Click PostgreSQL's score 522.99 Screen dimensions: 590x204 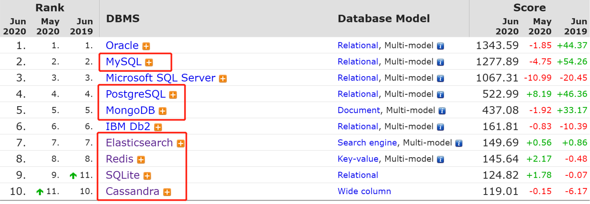(x=501, y=94)
